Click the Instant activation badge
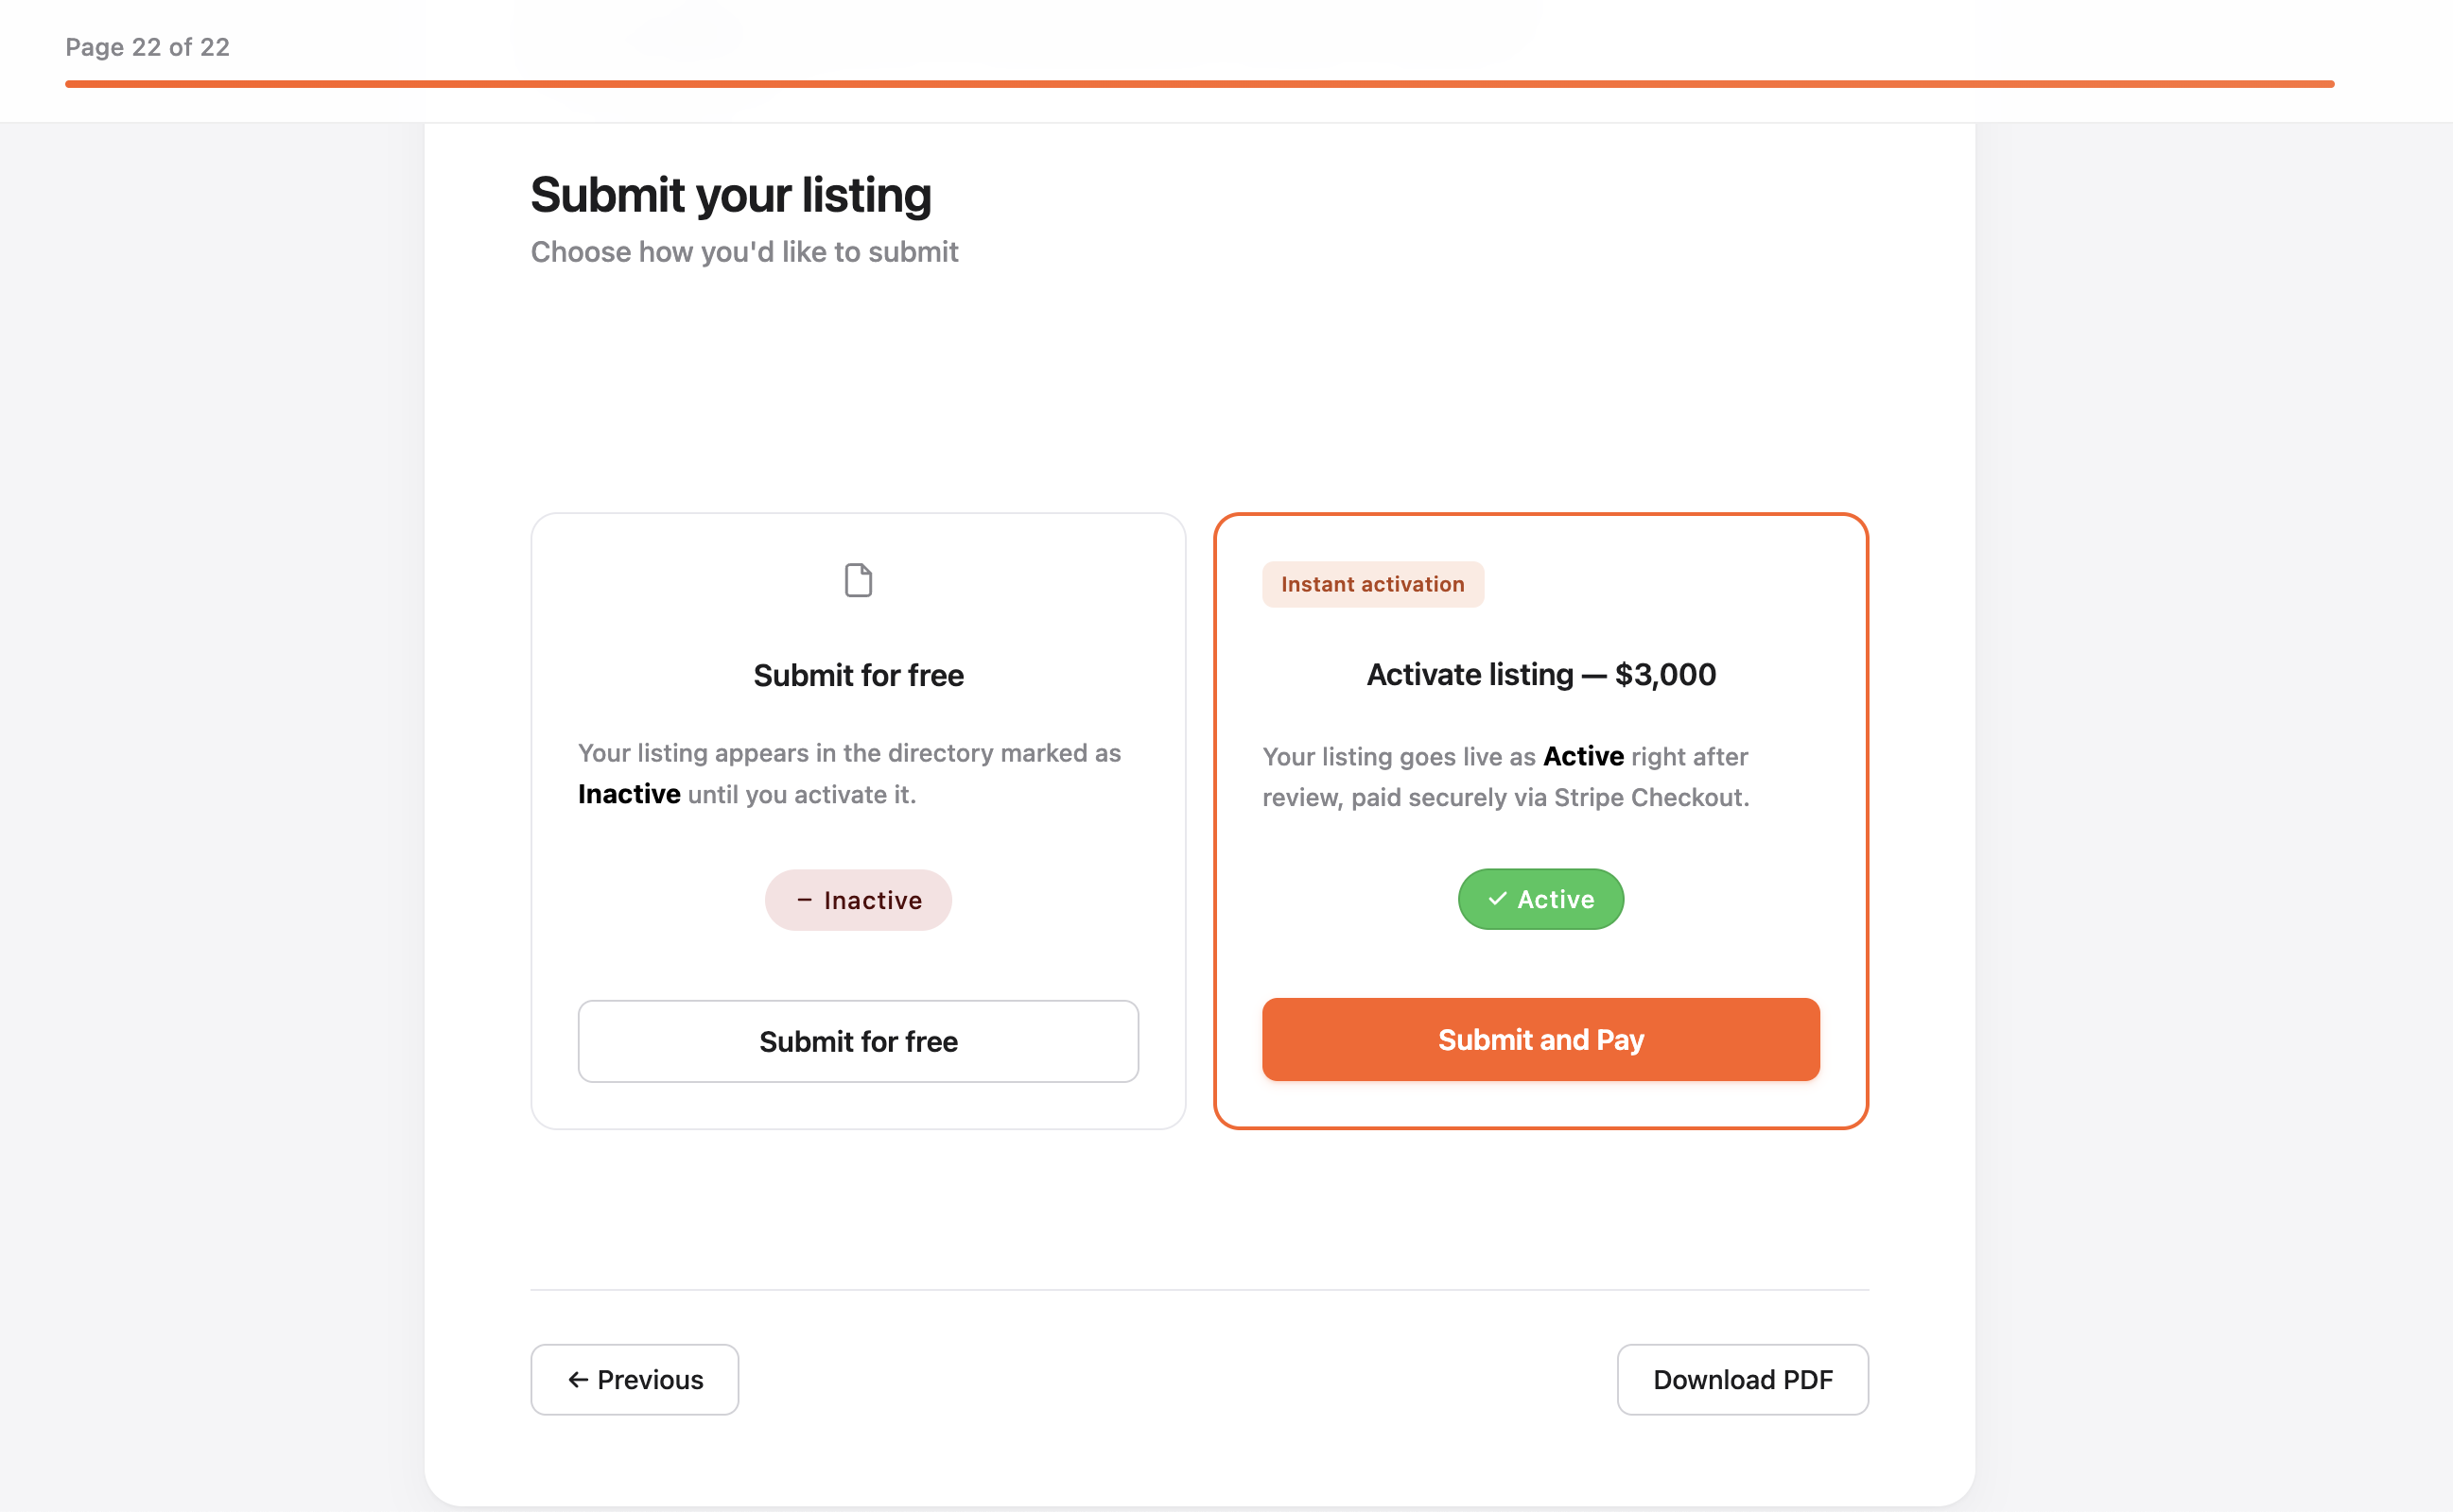This screenshot has width=2453, height=1512. tap(1372, 584)
